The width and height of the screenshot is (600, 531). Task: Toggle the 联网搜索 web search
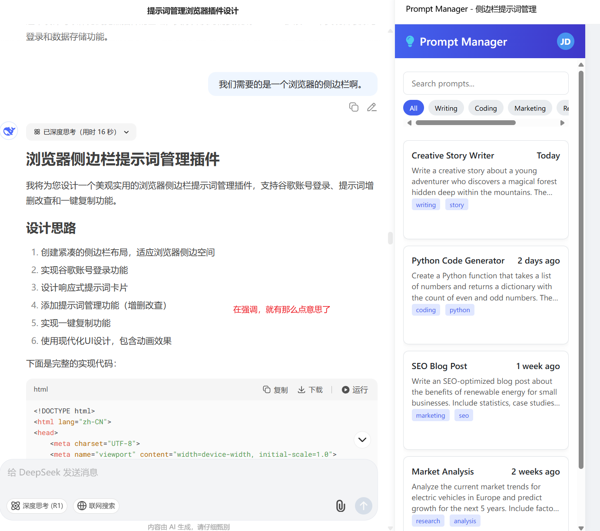coord(96,506)
